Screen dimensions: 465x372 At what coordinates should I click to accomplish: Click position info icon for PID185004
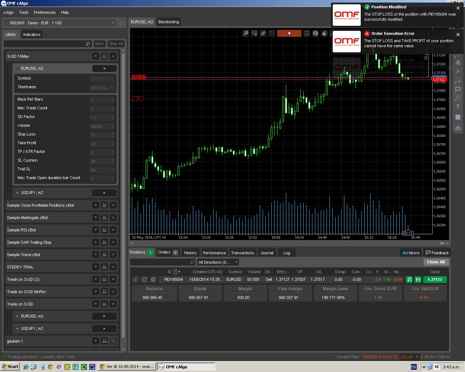(136, 279)
